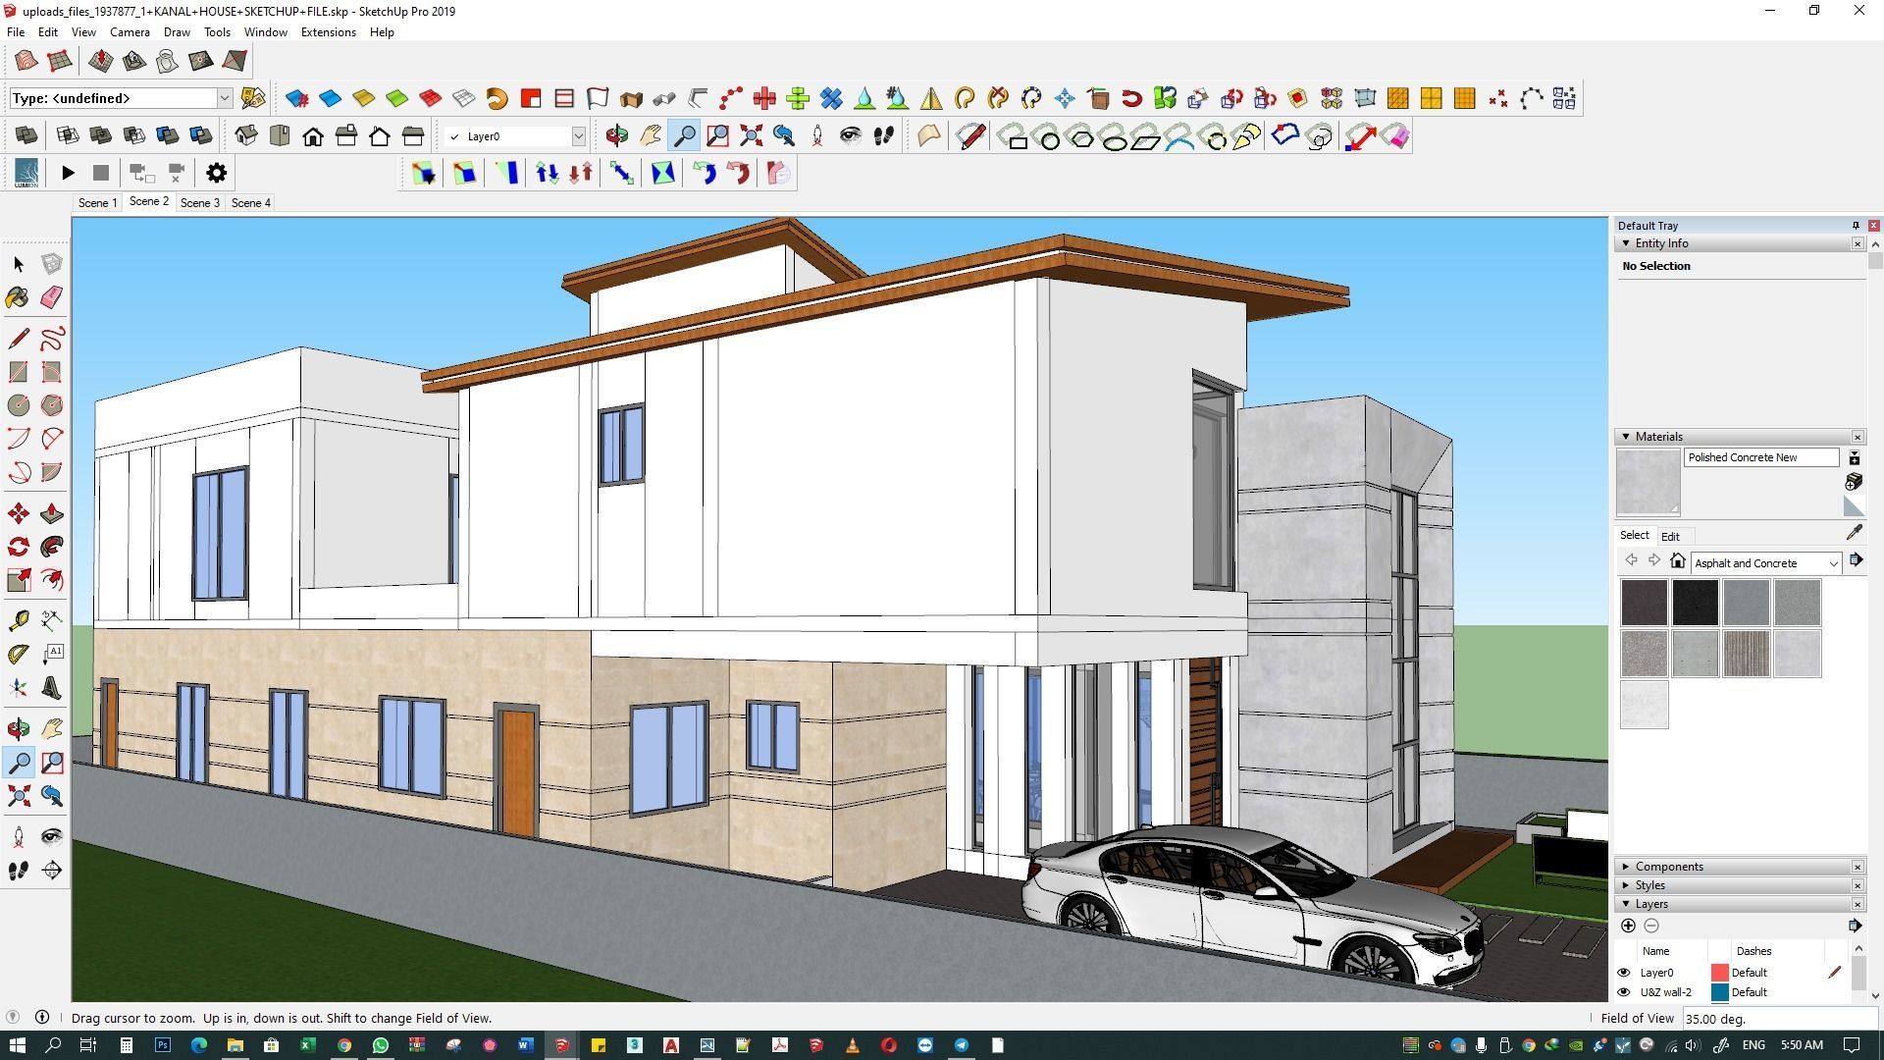
Task: Select the Rectangle tool
Action: [x=19, y=372]
